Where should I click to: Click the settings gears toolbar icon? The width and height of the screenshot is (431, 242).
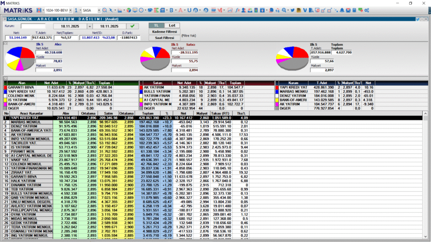pos(367,10)
